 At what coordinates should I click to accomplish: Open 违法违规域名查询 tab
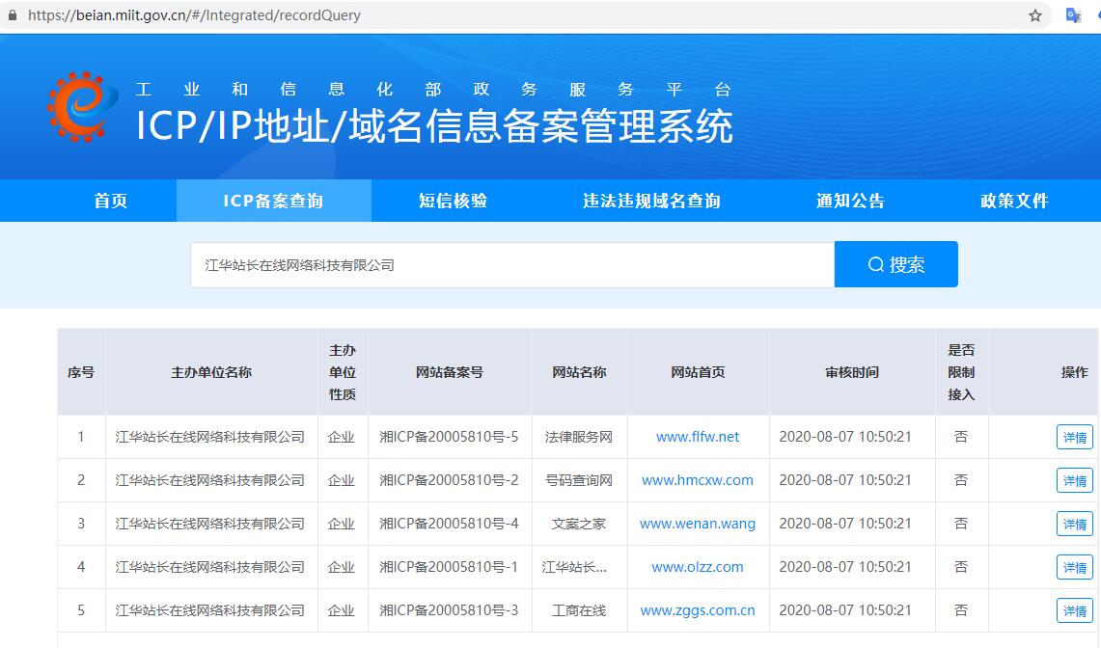(x=651, y=201)
